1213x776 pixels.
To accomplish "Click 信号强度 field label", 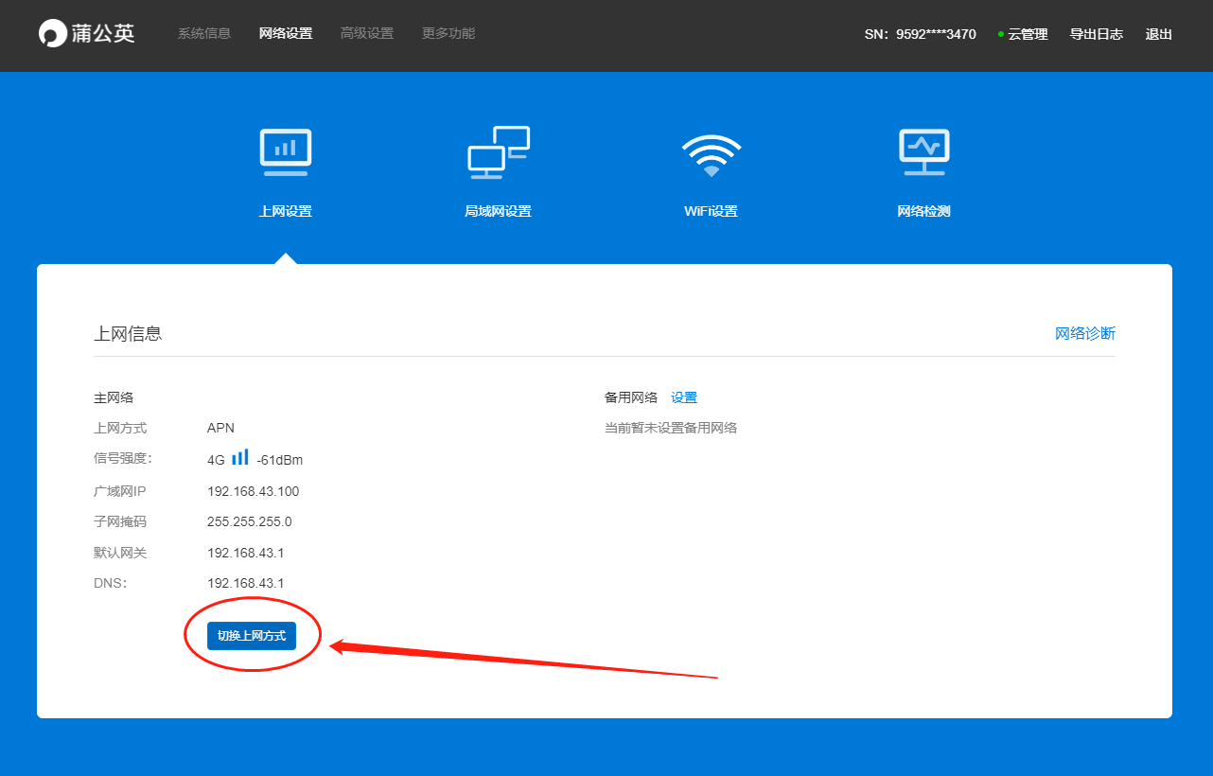I will click(123, 459).
